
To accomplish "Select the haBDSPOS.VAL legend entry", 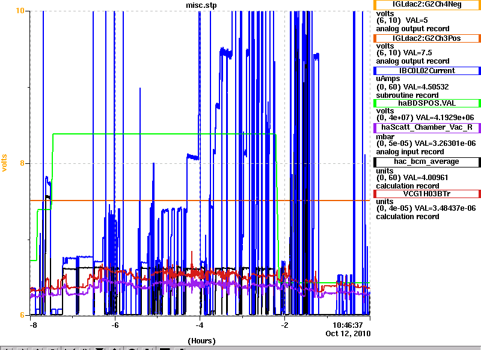I will point(427,103).
